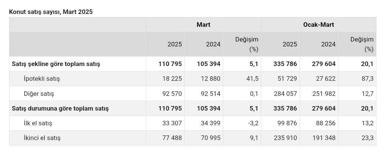Screen dimensions: 388x160
Task: Select the negative change value -3,2
Action: click(253, 123)
